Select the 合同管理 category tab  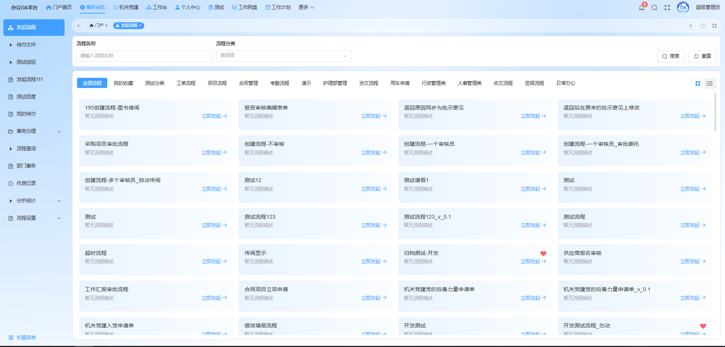tap(248, 83)
